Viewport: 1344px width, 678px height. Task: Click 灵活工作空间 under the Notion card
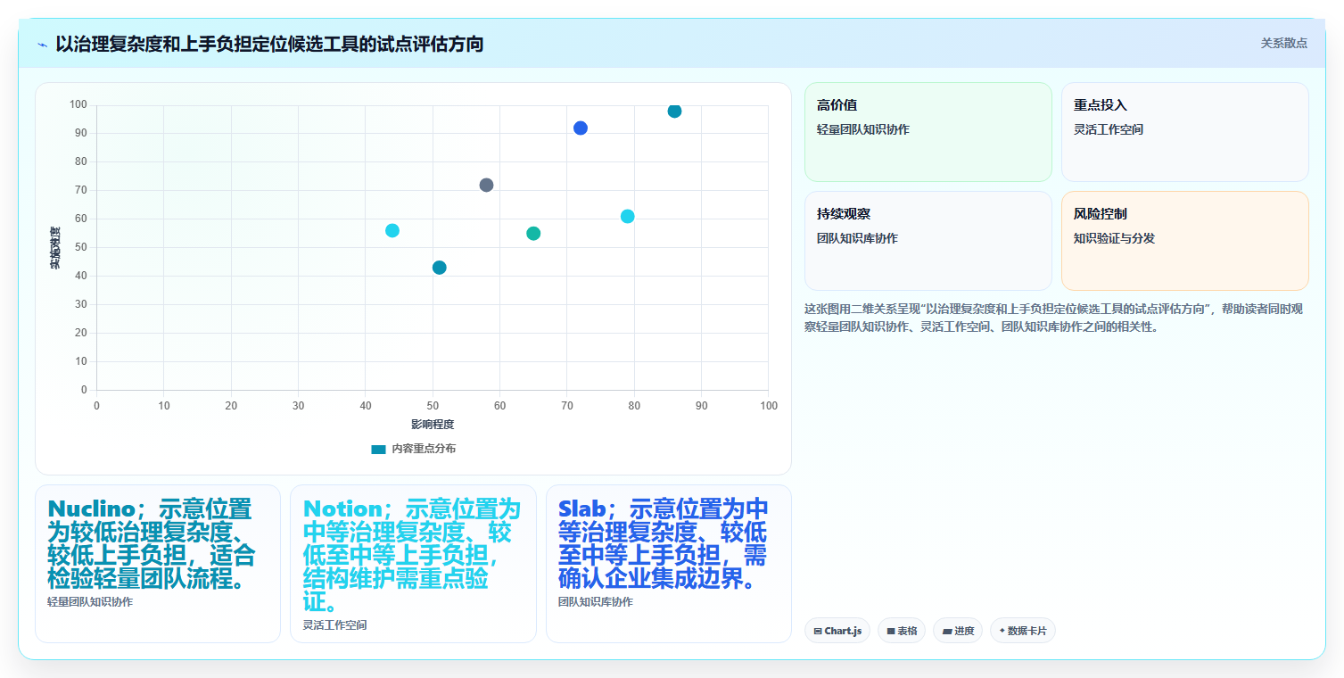pyautogui.click(x=334, y=625)
